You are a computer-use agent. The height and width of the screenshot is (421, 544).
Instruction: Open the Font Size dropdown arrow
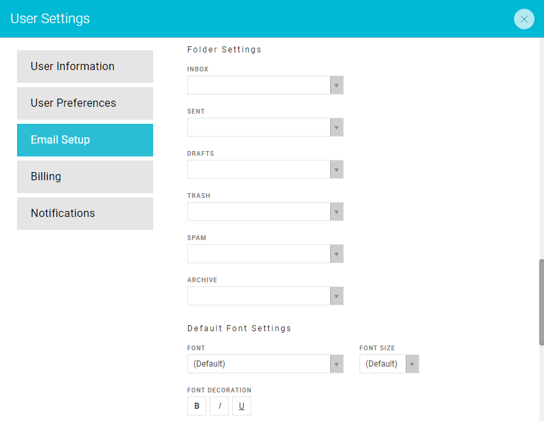pyautogui.click(x=412, y=364)
